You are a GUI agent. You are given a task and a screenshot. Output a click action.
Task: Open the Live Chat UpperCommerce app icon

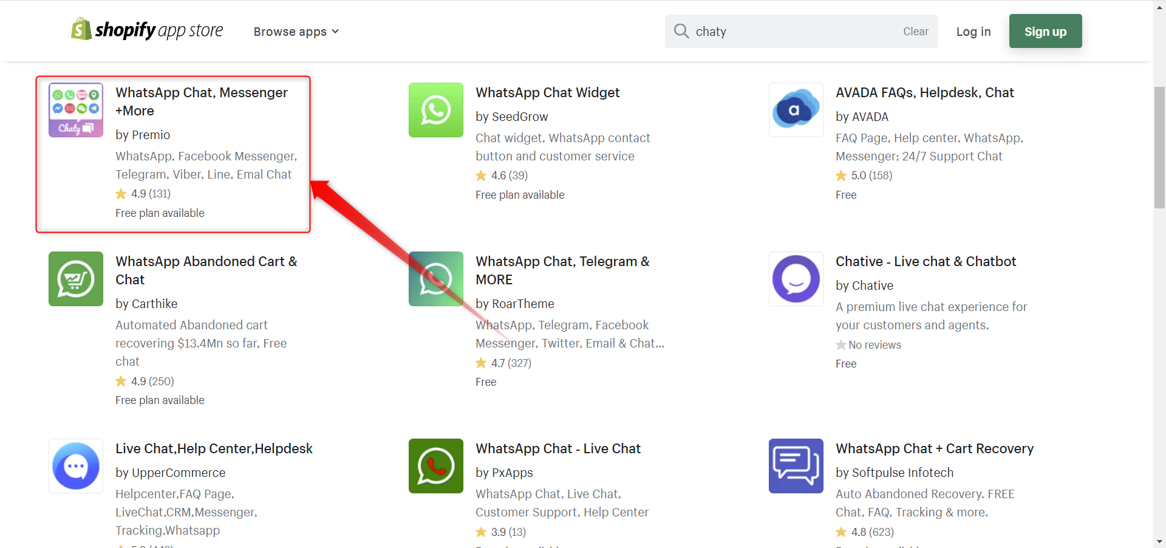[x=76, y=466]
